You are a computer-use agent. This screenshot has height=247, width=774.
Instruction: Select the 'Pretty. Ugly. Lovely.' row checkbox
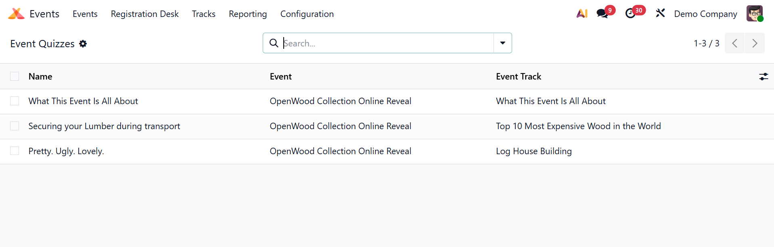coord(15,151)
